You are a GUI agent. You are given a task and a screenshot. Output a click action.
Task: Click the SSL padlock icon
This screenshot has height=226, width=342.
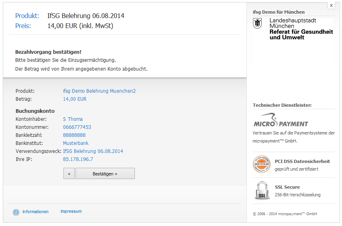click(x=262, y=191)
